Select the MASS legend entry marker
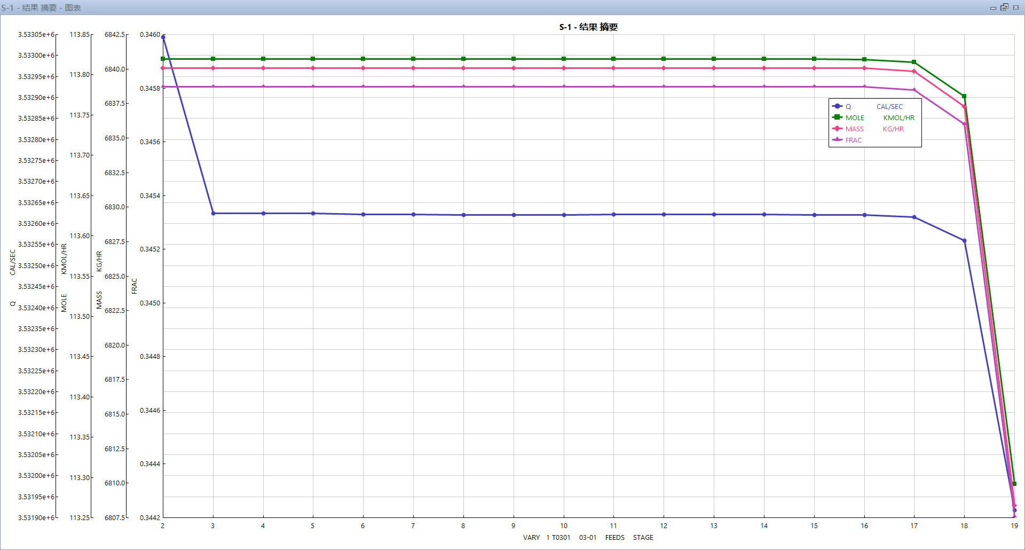The height and width of the screenshot is (550, 1025). pos(837,129)
